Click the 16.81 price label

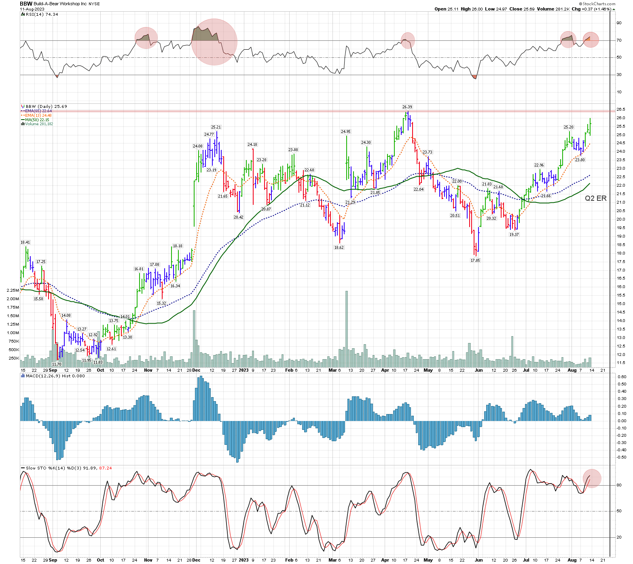(x=139, y=269)
